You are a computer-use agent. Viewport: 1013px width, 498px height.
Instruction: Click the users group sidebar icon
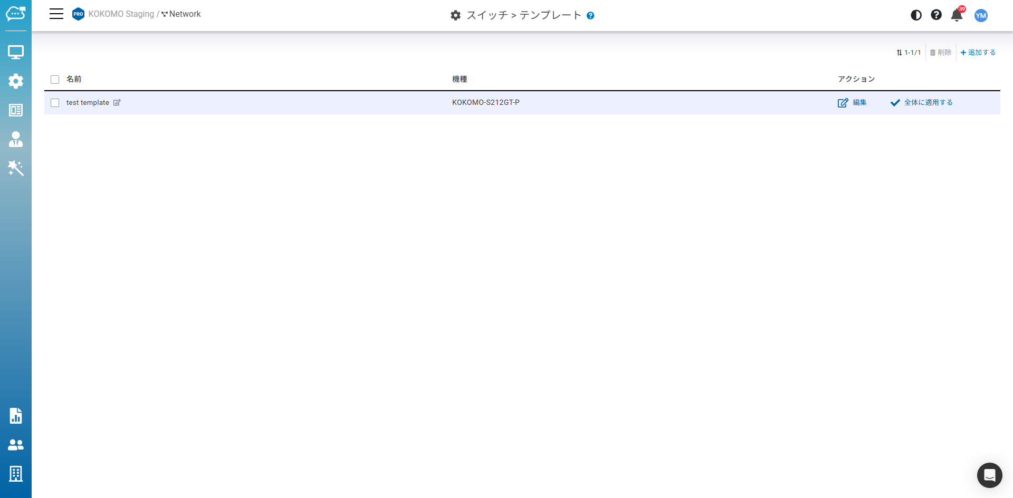click(16, 445)
